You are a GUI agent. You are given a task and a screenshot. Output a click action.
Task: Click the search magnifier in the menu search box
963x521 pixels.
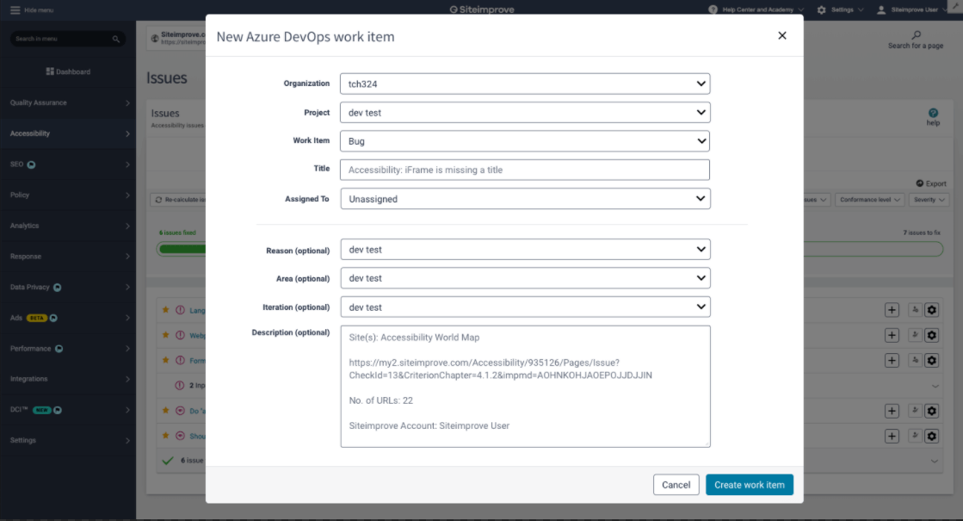116,40
